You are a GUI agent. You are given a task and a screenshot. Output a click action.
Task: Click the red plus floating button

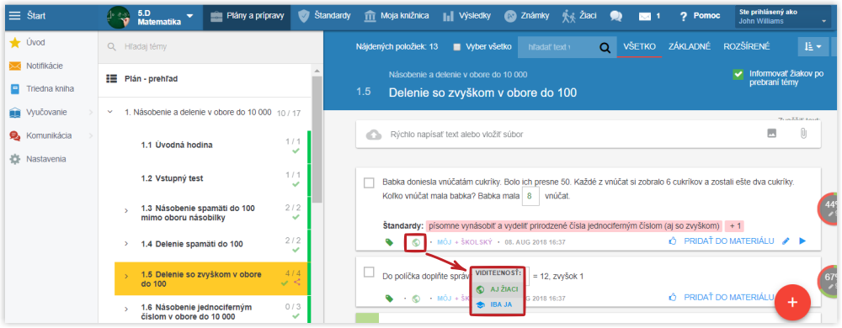point(792,302)
